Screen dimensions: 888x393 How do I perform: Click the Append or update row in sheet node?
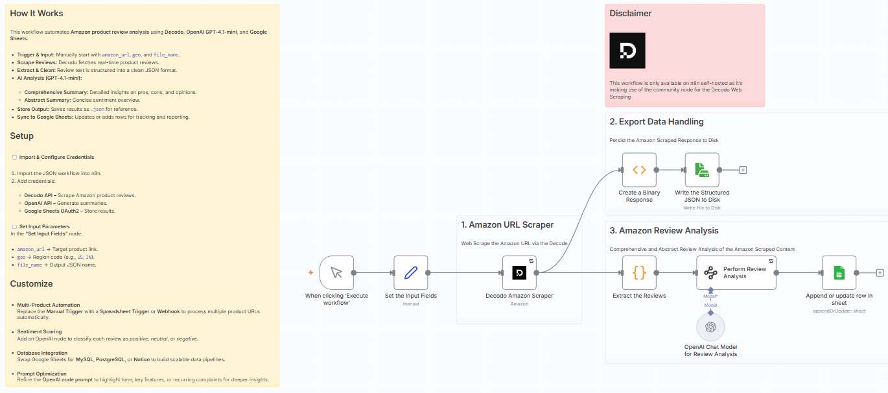[x=839, y=272]
